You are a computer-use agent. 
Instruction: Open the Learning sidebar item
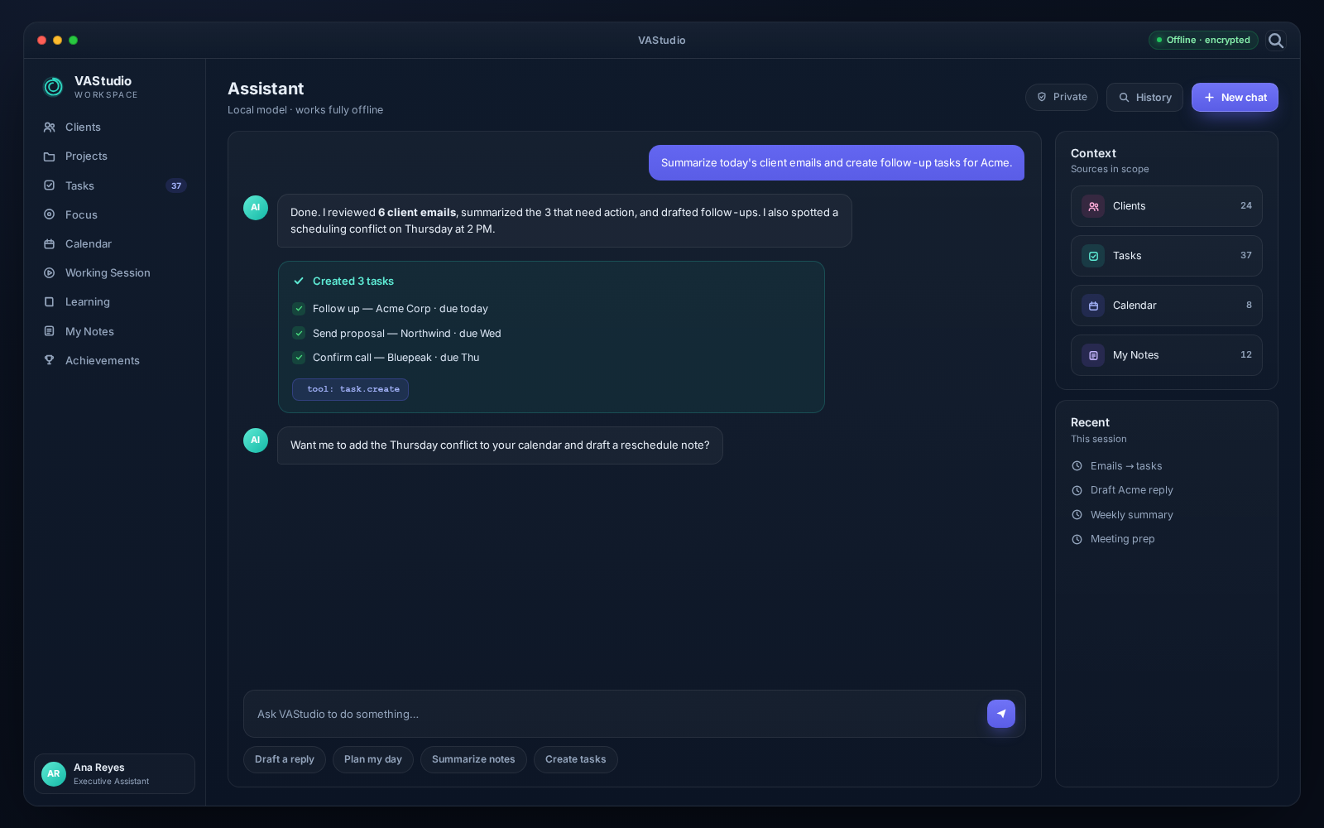click(115, 302)
